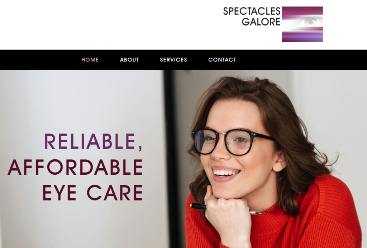Select CONTACT in the navigation bar
The width and height of the screenshot is (367, 248).
coord(222,60)
